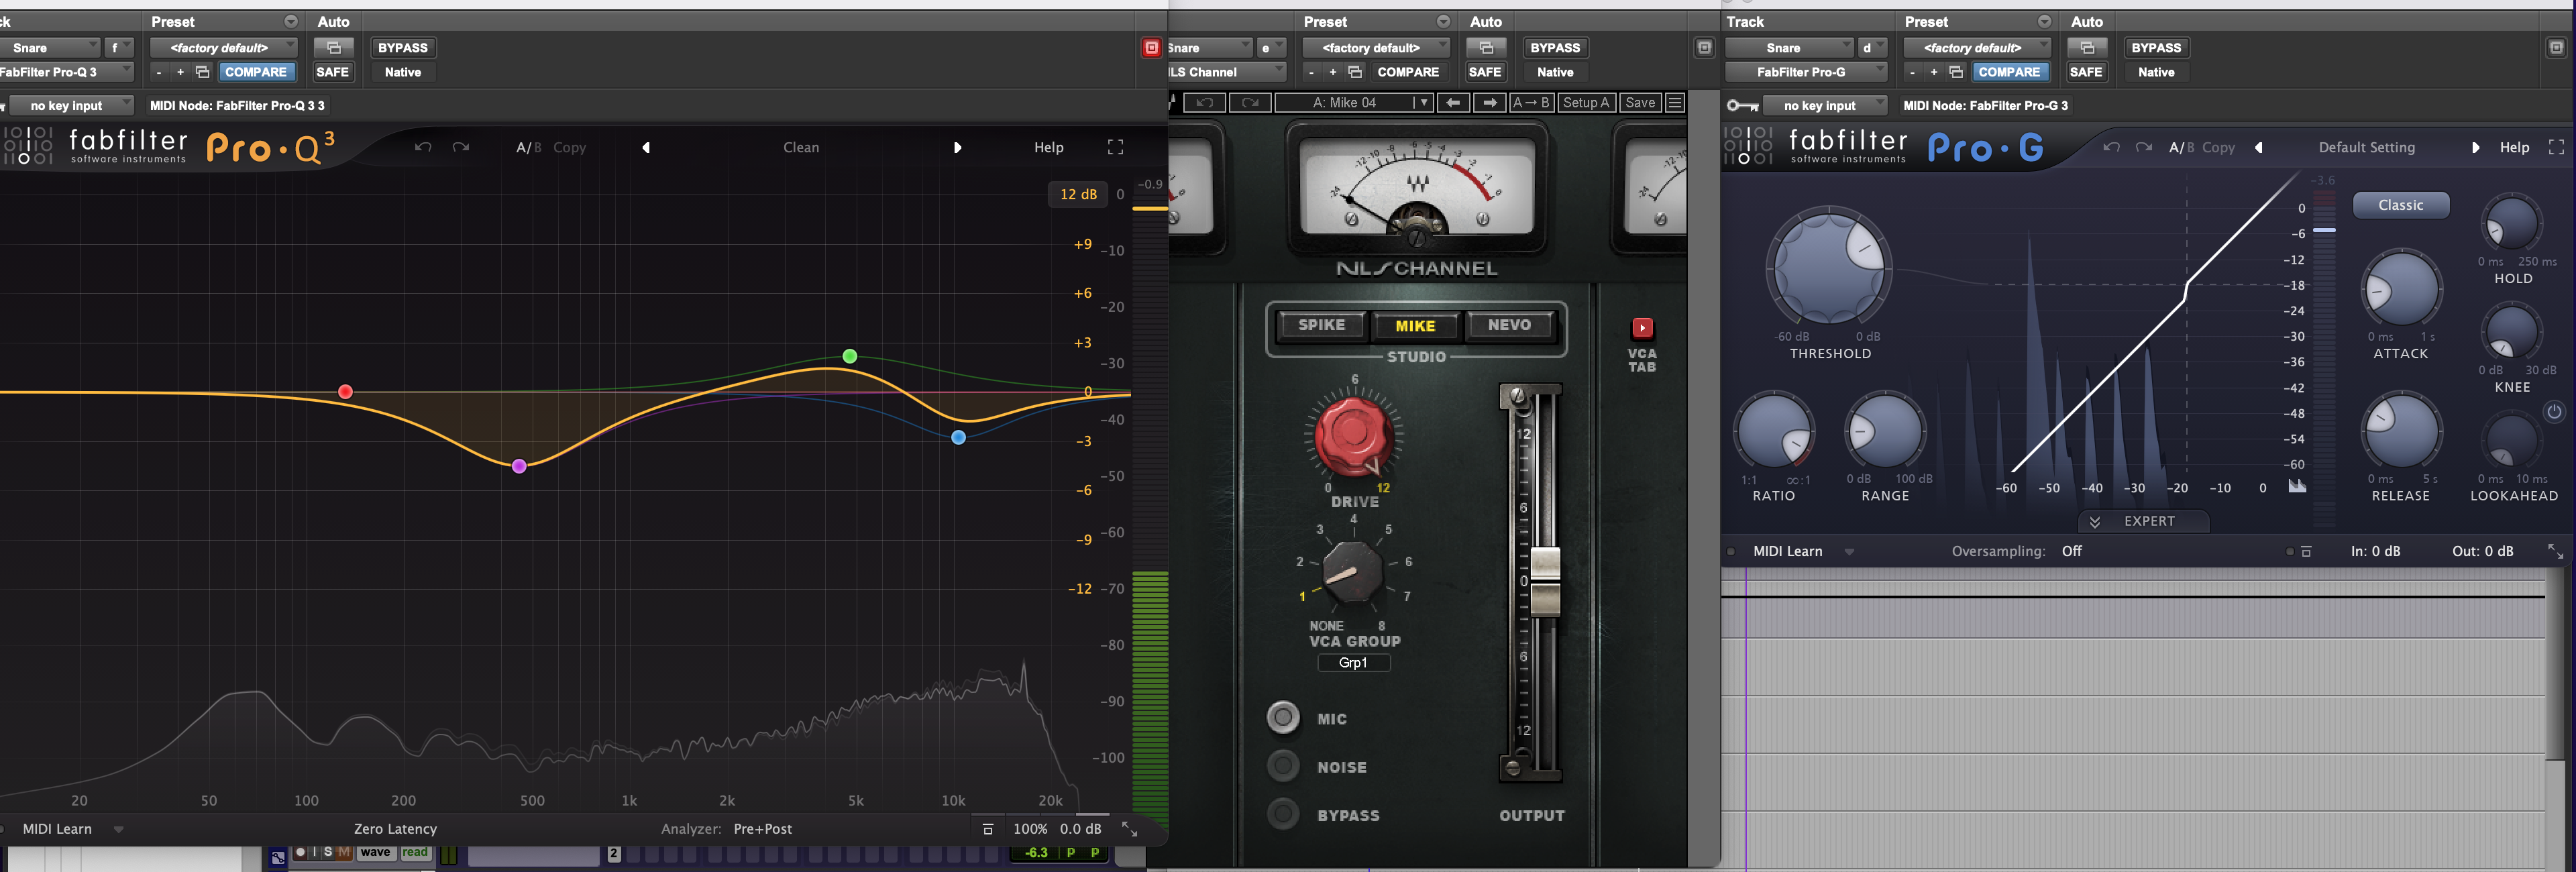Viewport: 2576px width, 872px height.
Task: Click the output options icon in Pro-Q 3 bottom bar
Action: (x=987, y=829)
